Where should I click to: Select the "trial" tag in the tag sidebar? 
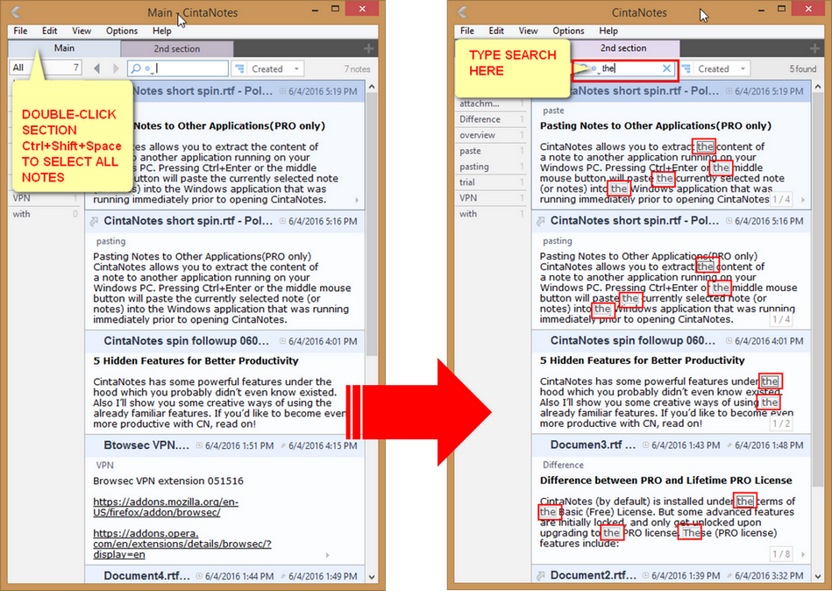(x=491, y=182)
